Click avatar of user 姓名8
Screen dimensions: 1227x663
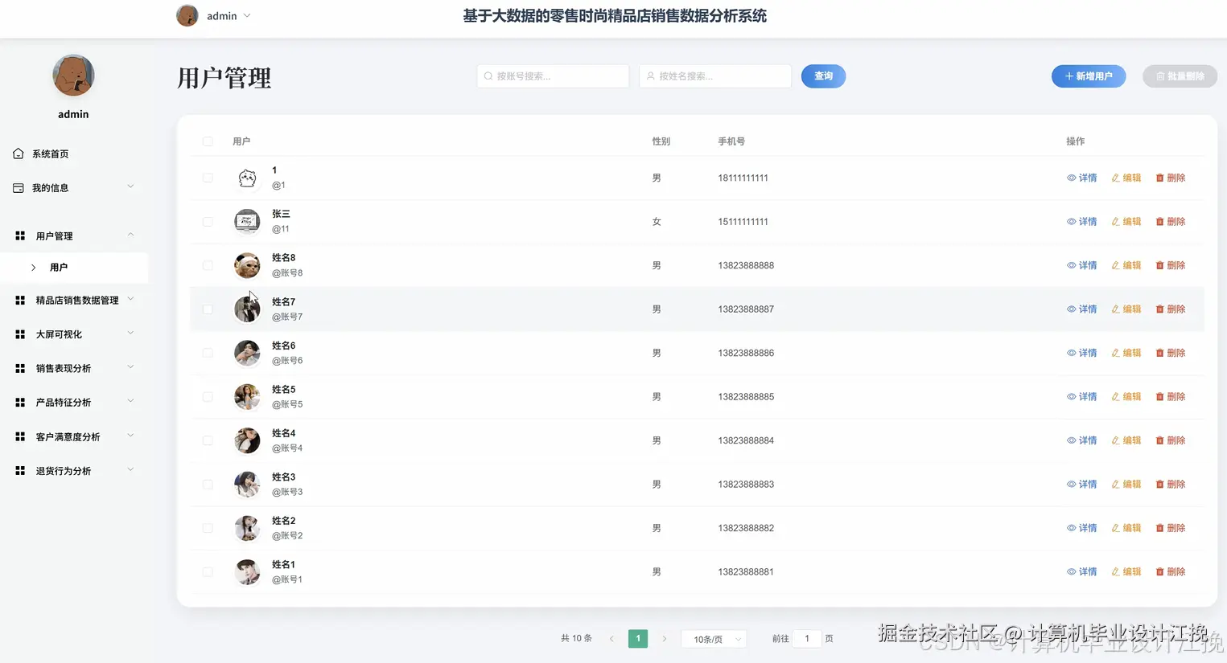(x=247, y=265)
